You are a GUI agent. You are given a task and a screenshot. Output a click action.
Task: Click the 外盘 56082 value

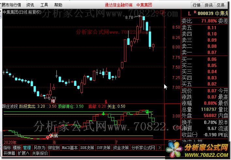click(210, 116)
